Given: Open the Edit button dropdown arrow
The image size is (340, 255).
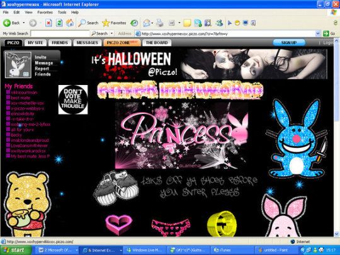Looking at the screenshot, I should [x=179, y=23].
